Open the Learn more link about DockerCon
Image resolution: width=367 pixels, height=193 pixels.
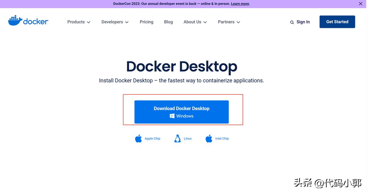(x=240, y=4)
